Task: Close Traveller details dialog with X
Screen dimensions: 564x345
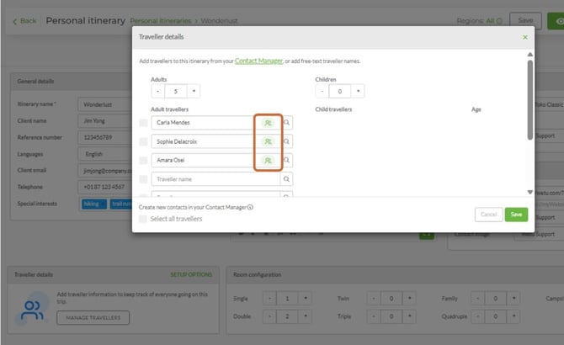Action: coord(525,37)
